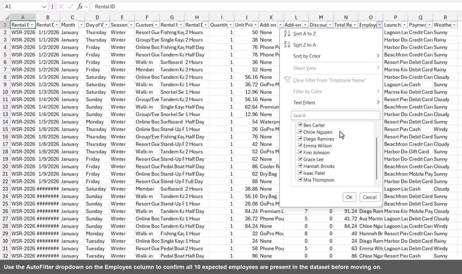Open the Sort by Color submenu
The width and height of the screenshot is (462, 274).
coord(332,56)
